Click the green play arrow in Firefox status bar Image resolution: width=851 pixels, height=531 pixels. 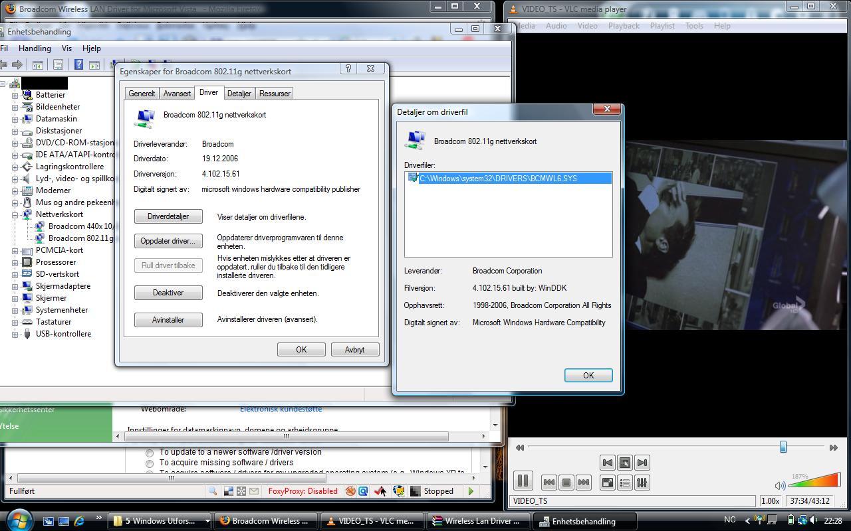click(471, 491)
